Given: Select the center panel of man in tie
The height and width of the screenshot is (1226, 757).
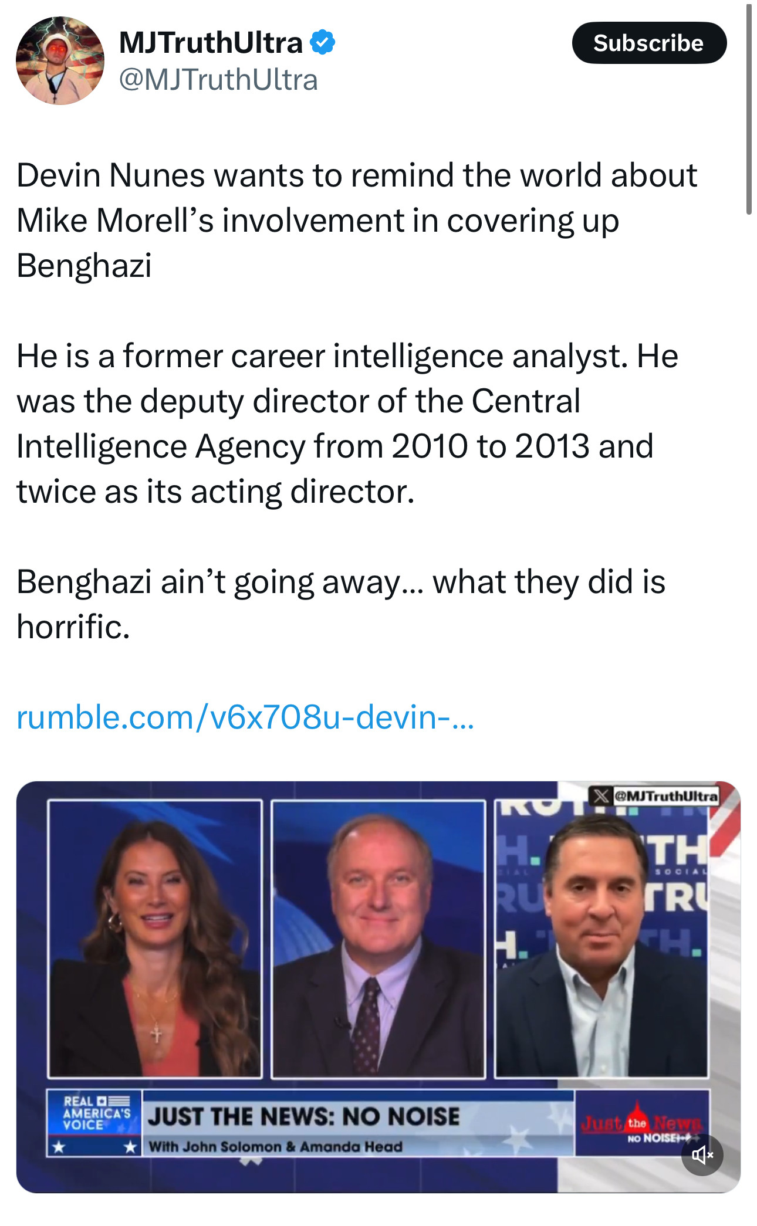Looking at the screenshot, I should pos(378,939).
